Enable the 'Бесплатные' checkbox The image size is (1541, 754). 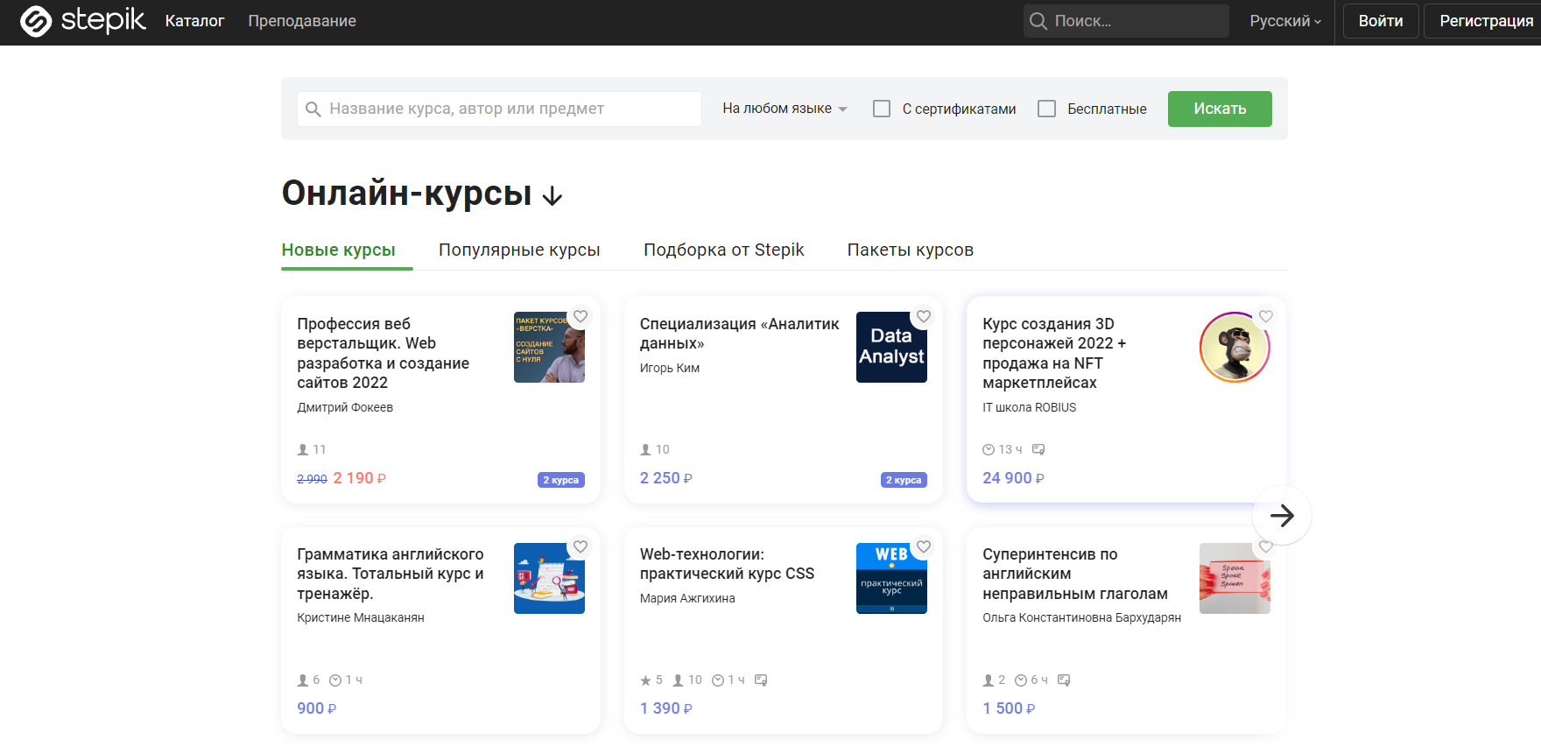pyautogui.click(x=1046, y=109)
